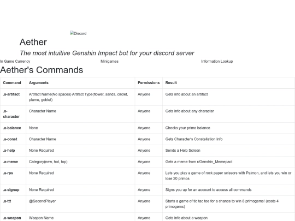Select the .a-rps command cell

(x=13, y=176)
